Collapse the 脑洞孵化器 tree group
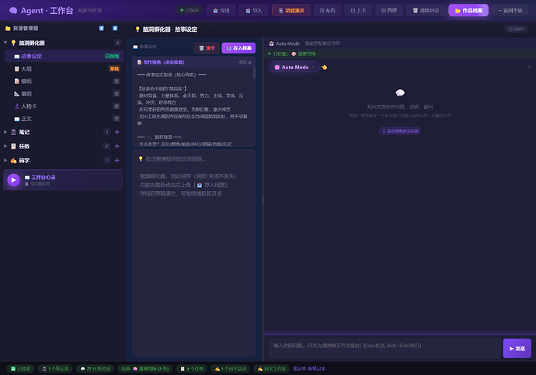Viewport: 536px width, 375px height. point(5,43)
